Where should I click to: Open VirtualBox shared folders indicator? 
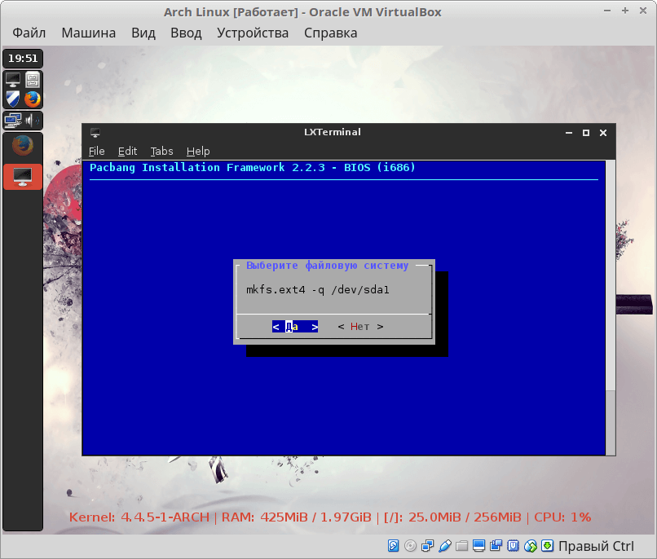pos(462,545)
